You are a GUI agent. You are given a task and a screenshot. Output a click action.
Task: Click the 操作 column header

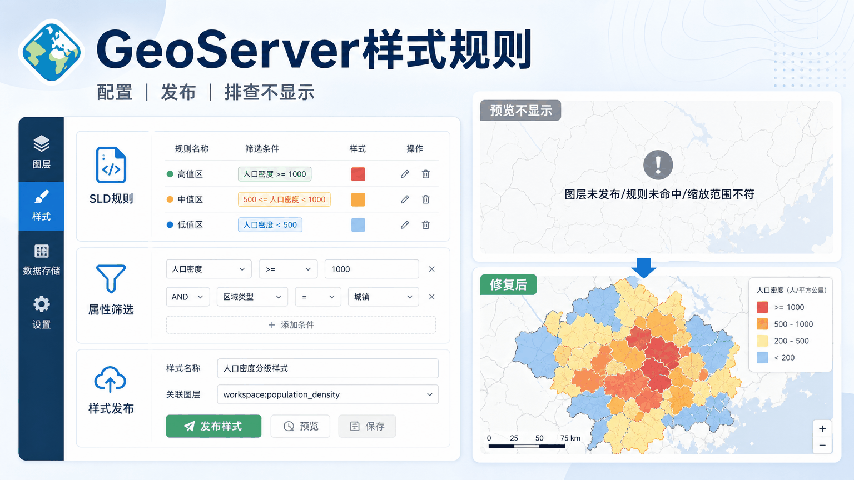click(x=415, y=148)
